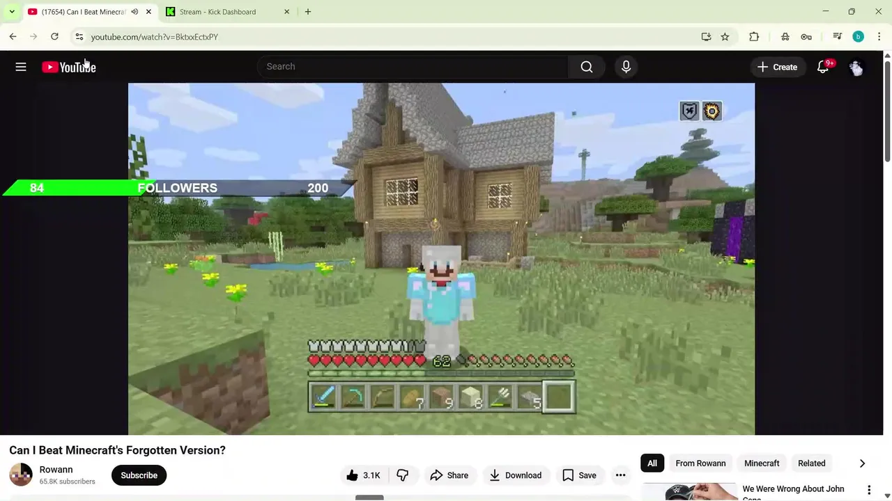Go back in the browser
The height and width of the screenshot is (501, 892).
(13, 37)
